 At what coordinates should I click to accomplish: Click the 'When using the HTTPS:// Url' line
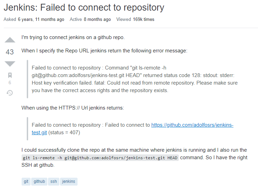click(72, 108)
